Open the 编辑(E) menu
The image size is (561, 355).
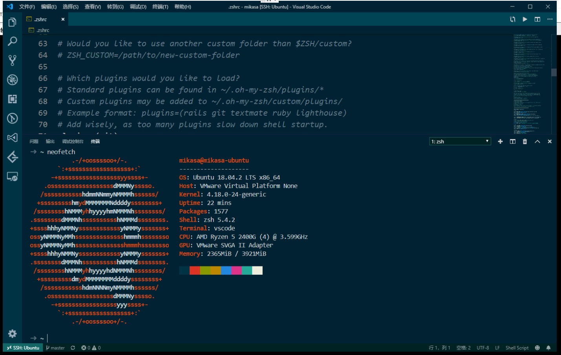click(49, 7)
